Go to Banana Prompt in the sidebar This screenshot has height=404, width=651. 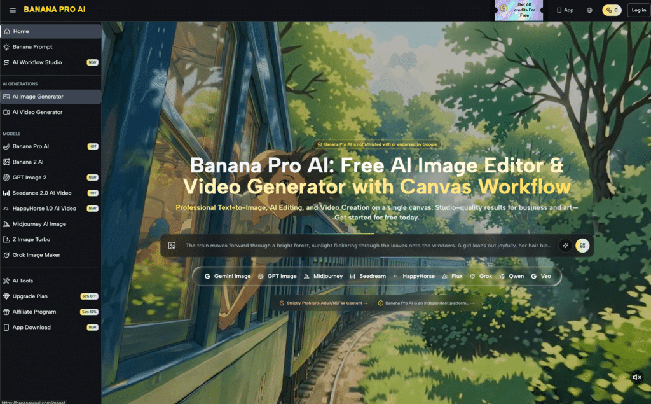pyautogui.click(x=32, y=47)
